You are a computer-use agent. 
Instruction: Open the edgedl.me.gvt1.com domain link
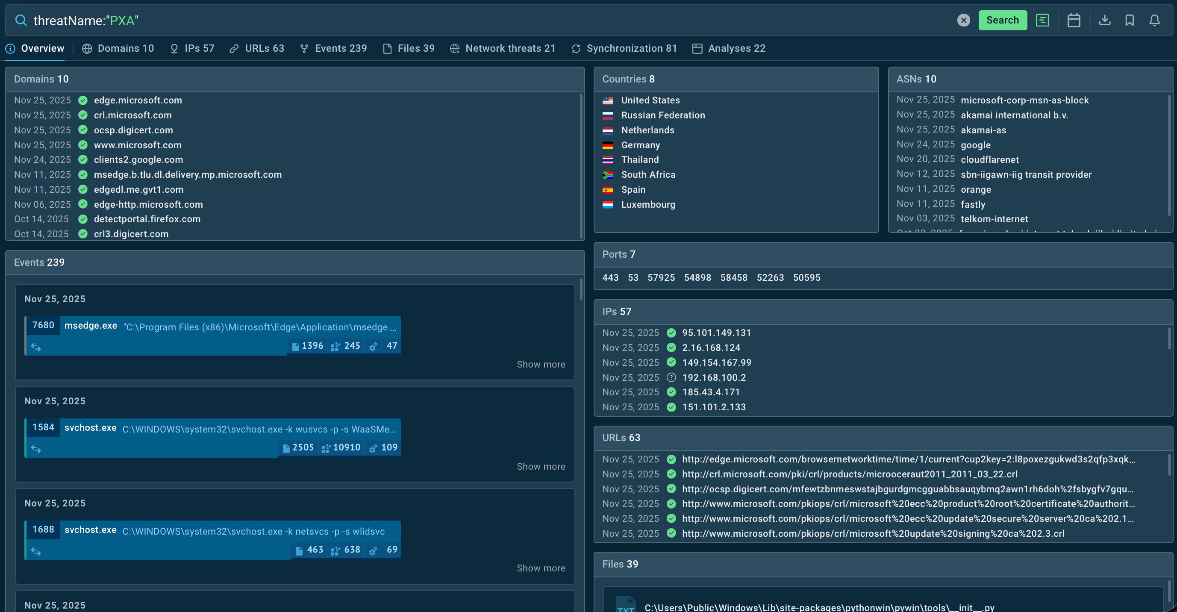(138, 189)
